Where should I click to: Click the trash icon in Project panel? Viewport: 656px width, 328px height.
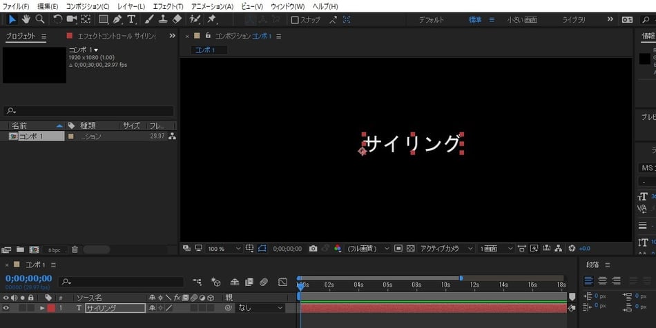pos(75,249)
